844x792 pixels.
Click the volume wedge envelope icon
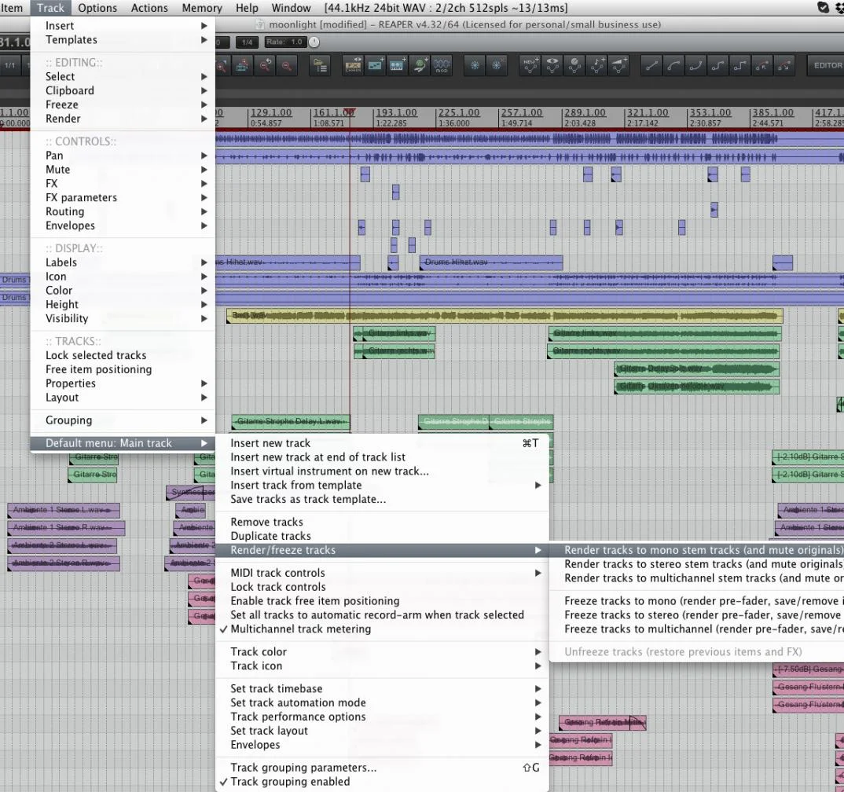click(620, 66)
